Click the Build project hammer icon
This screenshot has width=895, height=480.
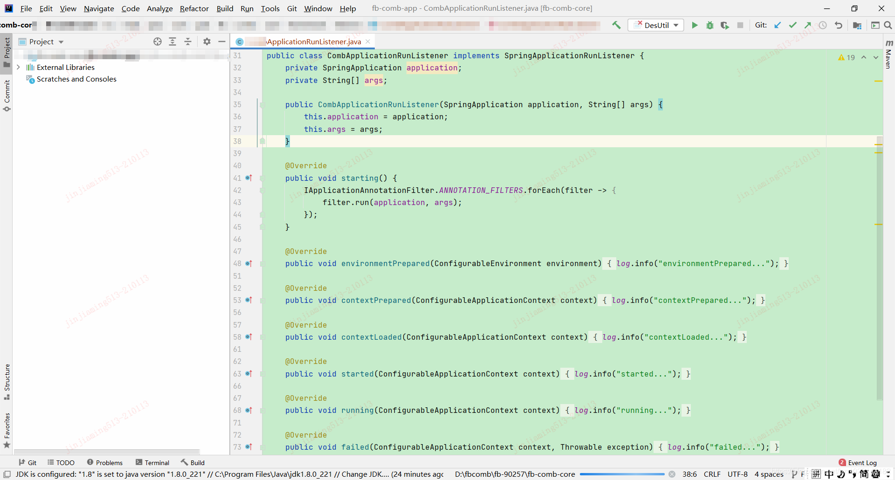616,25
